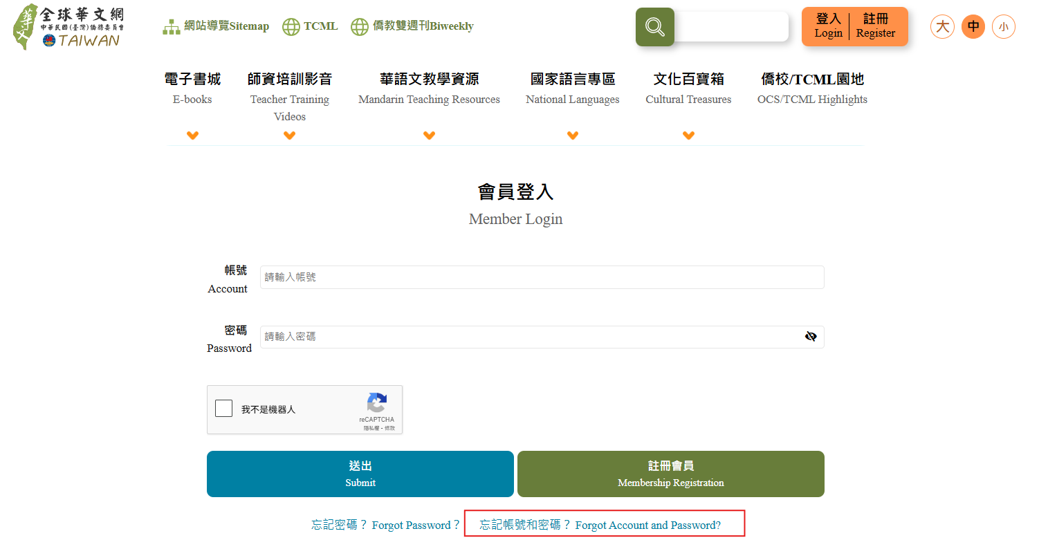Click the globe icon beside TCML

point(291,27)
